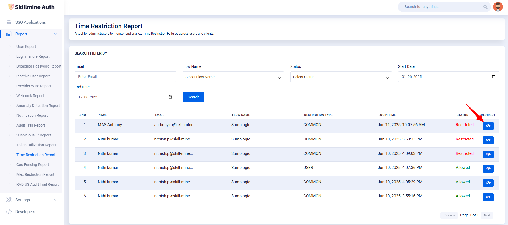
Task: Open Geo Fencing Report
Action: pyautogui.click(x=33, y=165)
